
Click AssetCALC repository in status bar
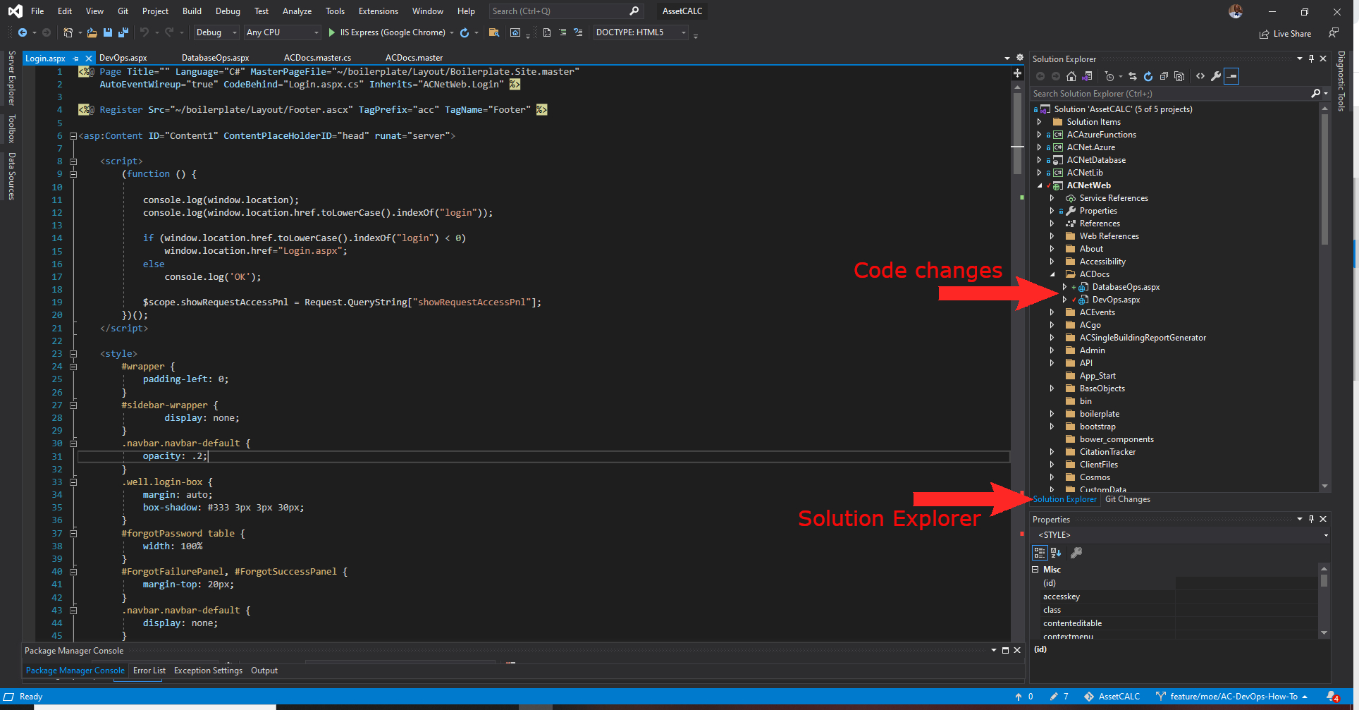[x=1112, y=697]
